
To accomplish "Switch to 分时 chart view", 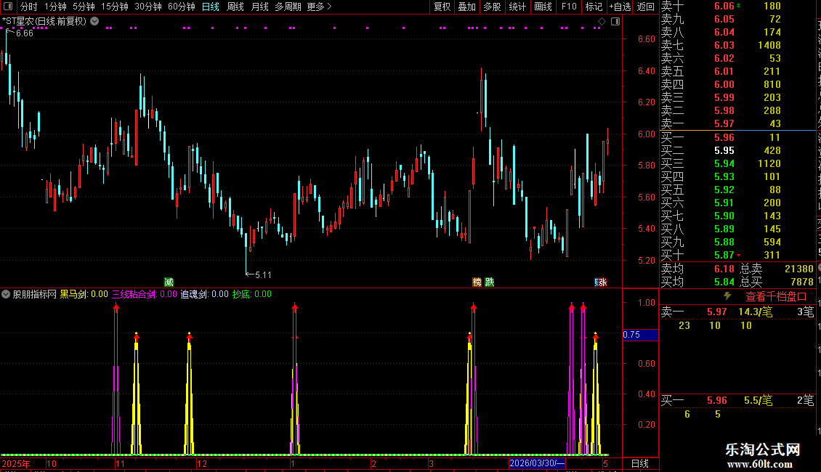I will (29, 7).
